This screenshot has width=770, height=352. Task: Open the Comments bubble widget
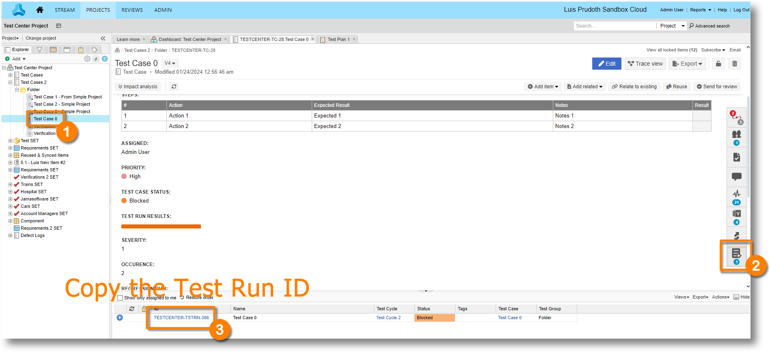736,177
